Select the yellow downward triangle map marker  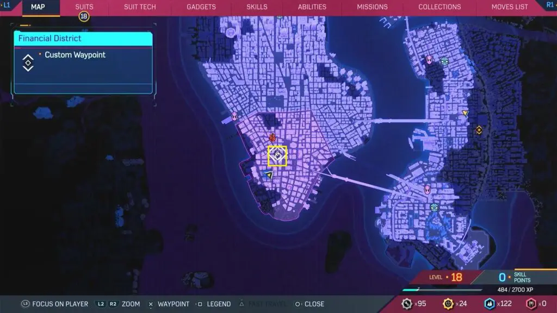pos(465,113)
